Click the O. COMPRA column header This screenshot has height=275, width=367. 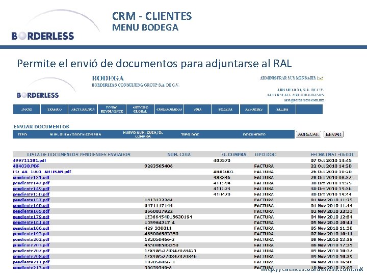pos(234,155)
